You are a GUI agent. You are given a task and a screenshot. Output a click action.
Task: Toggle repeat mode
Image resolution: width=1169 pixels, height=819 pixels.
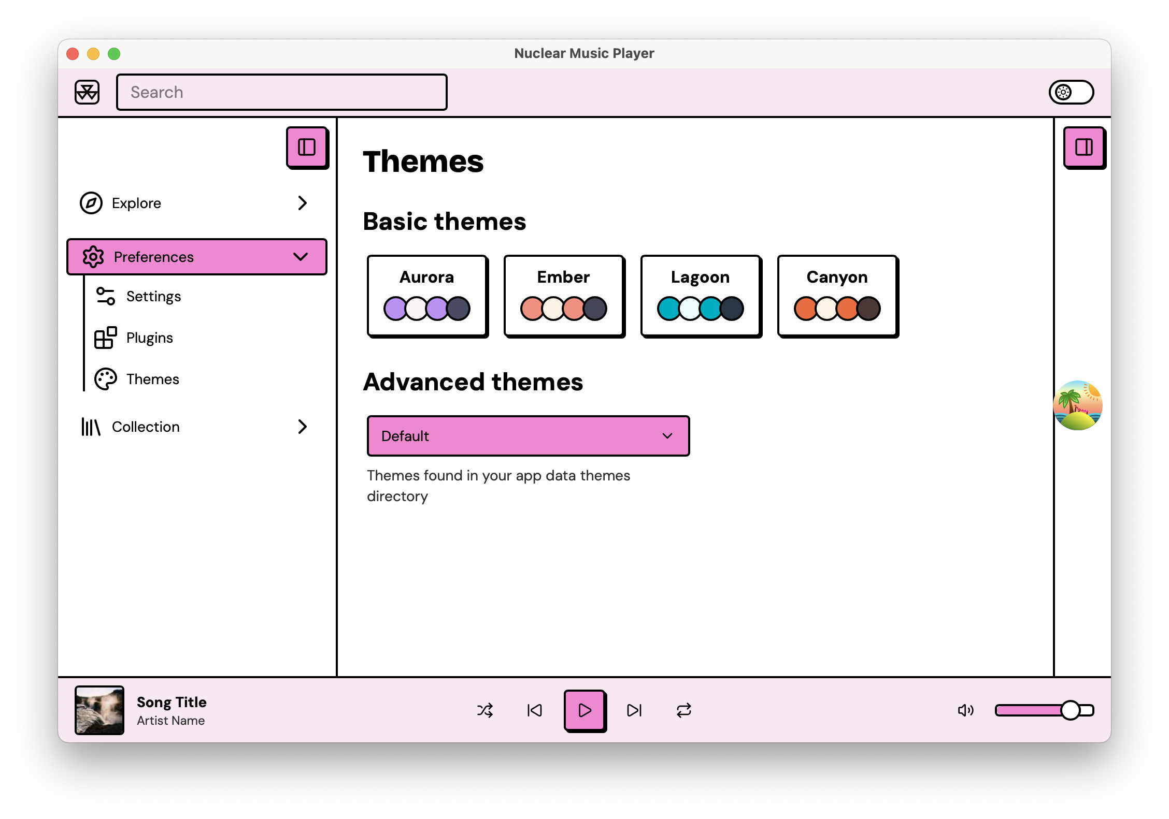pyautogui.click(x=684, y=710)
